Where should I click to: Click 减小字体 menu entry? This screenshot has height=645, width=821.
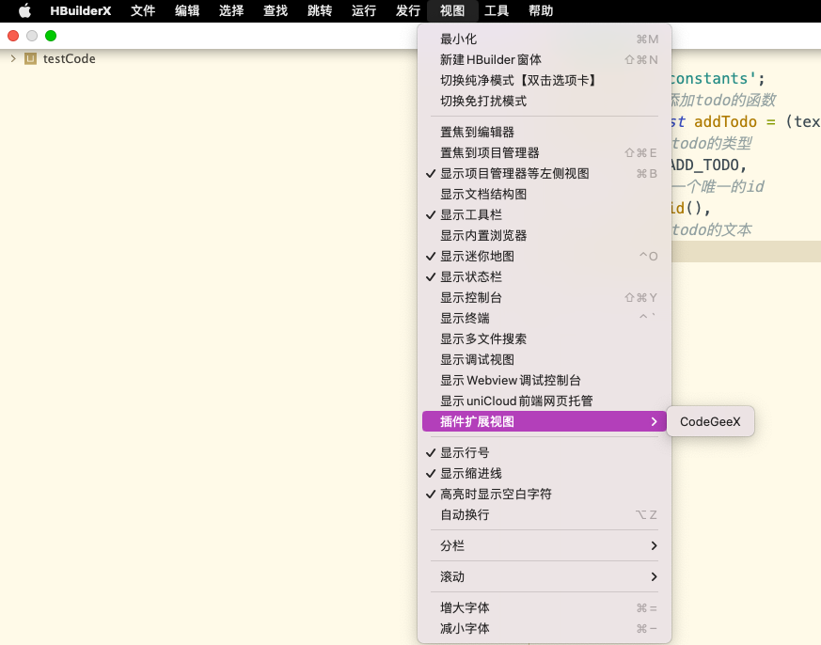[x=464, y=628]
